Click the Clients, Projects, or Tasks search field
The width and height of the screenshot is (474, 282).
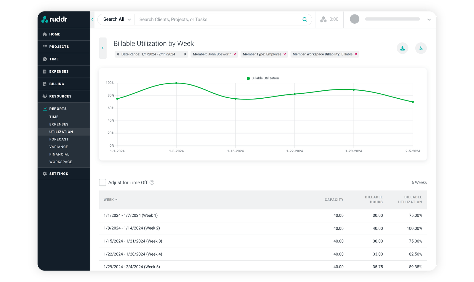tap(213, 19)
